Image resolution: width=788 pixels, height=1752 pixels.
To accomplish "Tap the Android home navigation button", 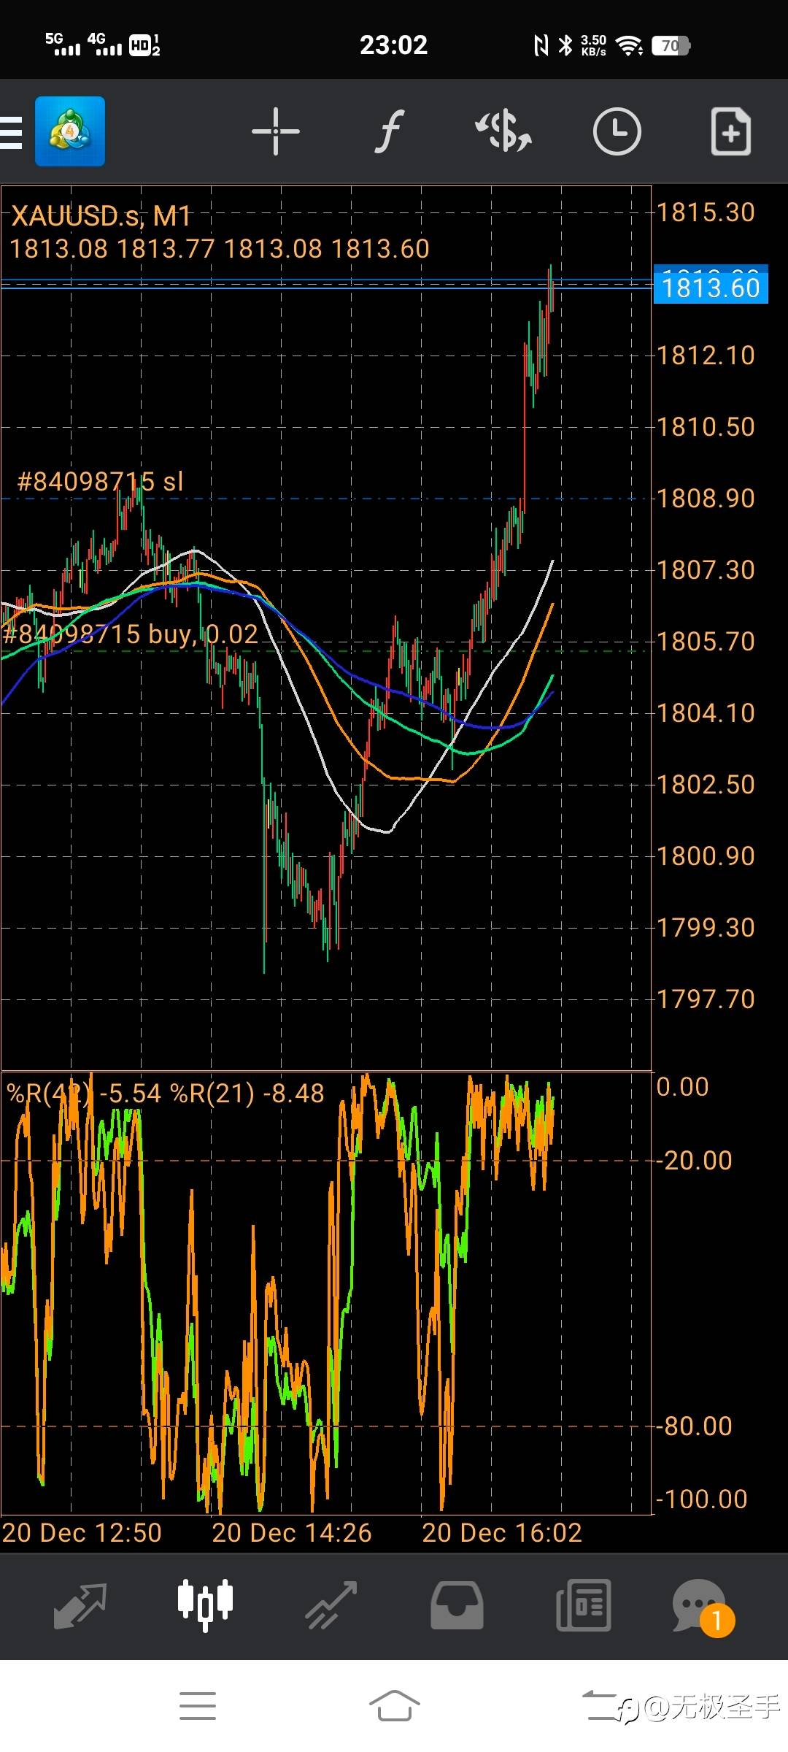I will coord(394,1706).
